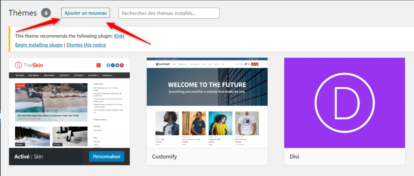Click the theme count badge showing 8

[46, 13]
